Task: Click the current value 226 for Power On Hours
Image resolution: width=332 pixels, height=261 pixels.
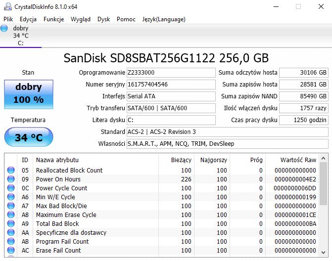Action: point(186,179)
